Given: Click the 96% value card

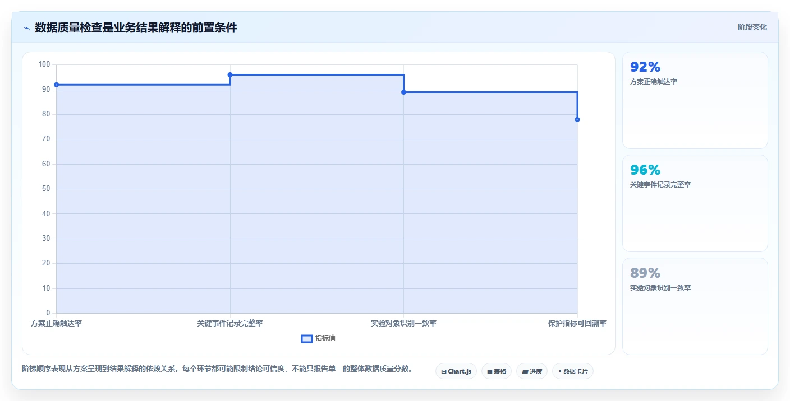Looking at the screenshot, I should 695,203.
